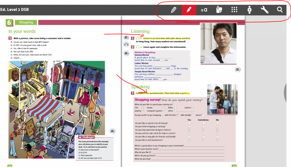The height and width of the screenshot is (167, 291).
Task: Open activity icon above the Challenge box
Action: click(x=112, y=131)
